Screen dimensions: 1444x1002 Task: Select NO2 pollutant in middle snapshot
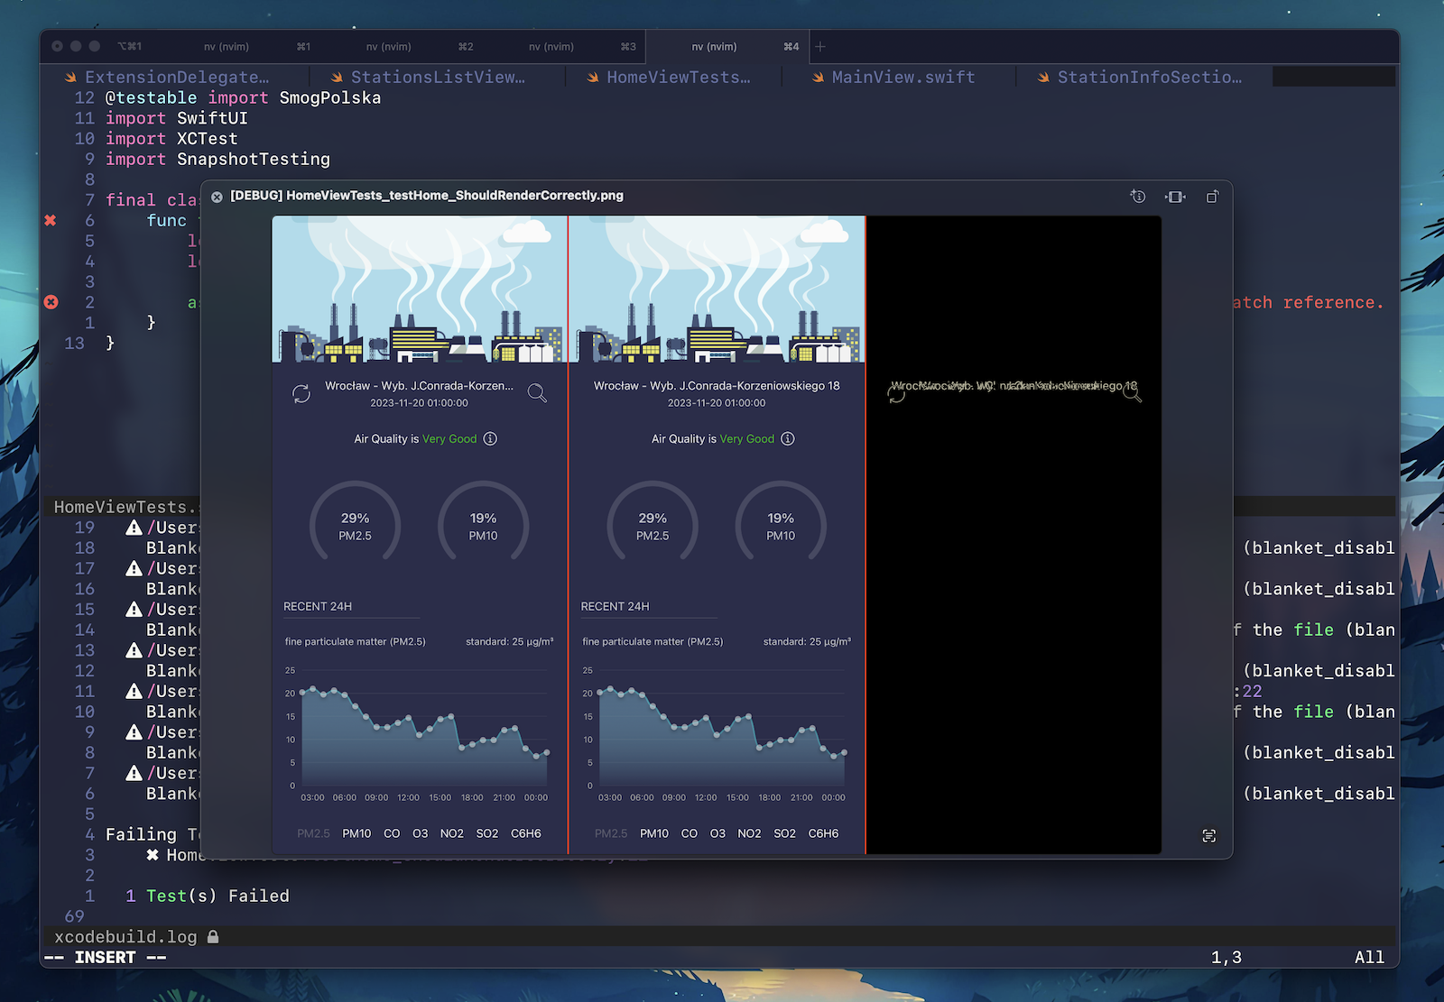click(x=749, y=834)
